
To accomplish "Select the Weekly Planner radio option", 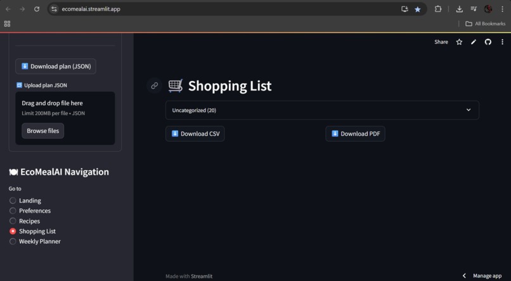I will coord(35,241).
